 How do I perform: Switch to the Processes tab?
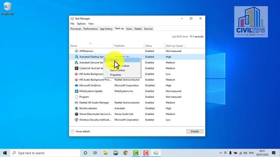point(76,29)
